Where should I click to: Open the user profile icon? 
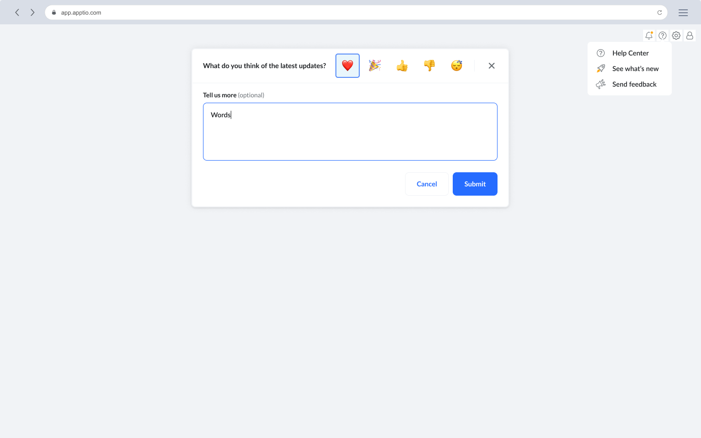pyautogui.click(x=690, y=36)
